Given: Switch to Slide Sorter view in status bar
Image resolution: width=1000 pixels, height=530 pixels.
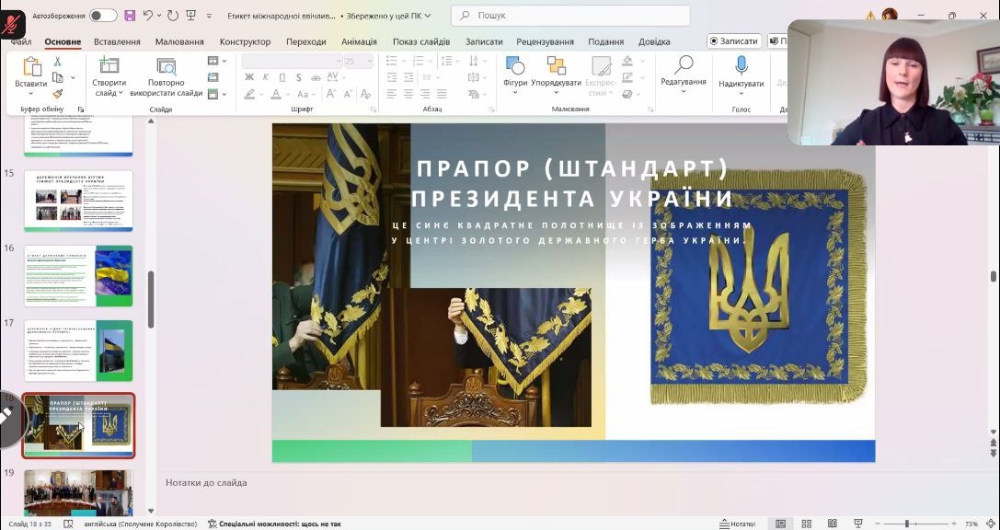Looking at the screenshot, I should point(807,524).
